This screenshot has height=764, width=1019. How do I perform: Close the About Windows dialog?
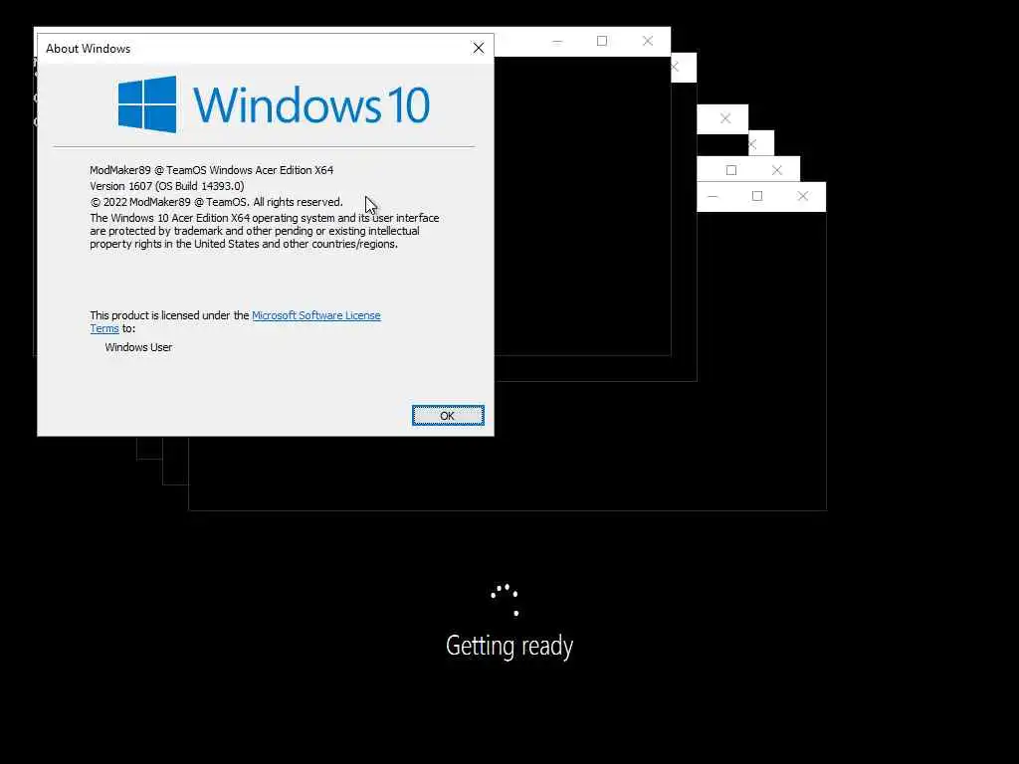(x=479, y=48)
